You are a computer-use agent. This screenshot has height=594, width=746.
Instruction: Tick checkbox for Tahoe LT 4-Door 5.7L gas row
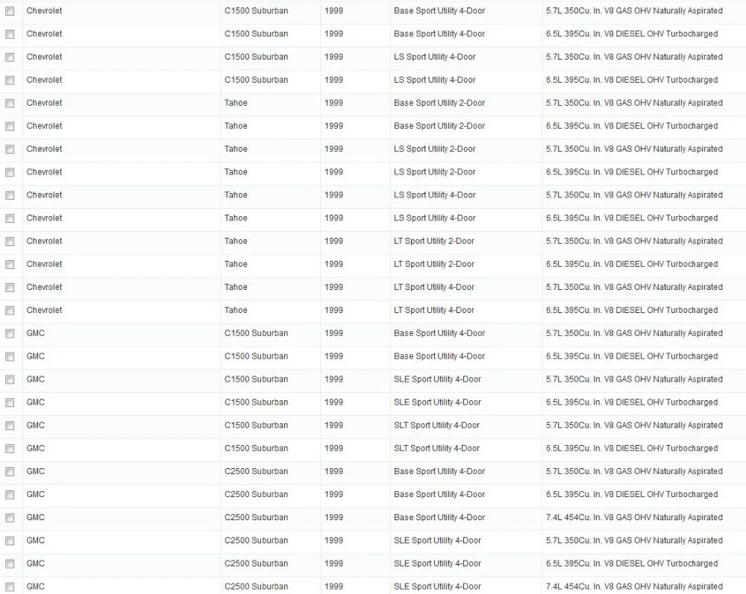10,288
